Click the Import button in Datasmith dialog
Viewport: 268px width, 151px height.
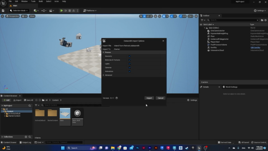point(149,98)
